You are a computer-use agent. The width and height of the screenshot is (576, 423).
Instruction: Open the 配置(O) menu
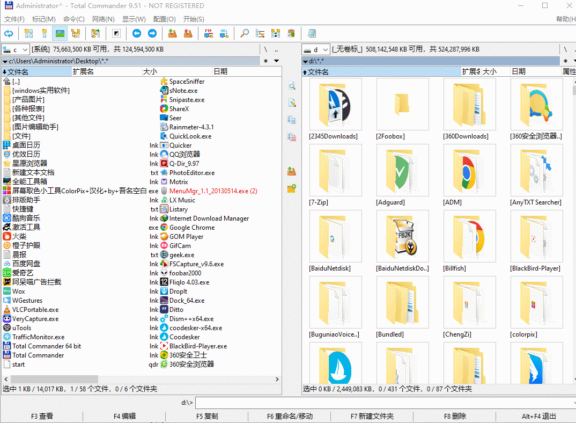point(165,18)
